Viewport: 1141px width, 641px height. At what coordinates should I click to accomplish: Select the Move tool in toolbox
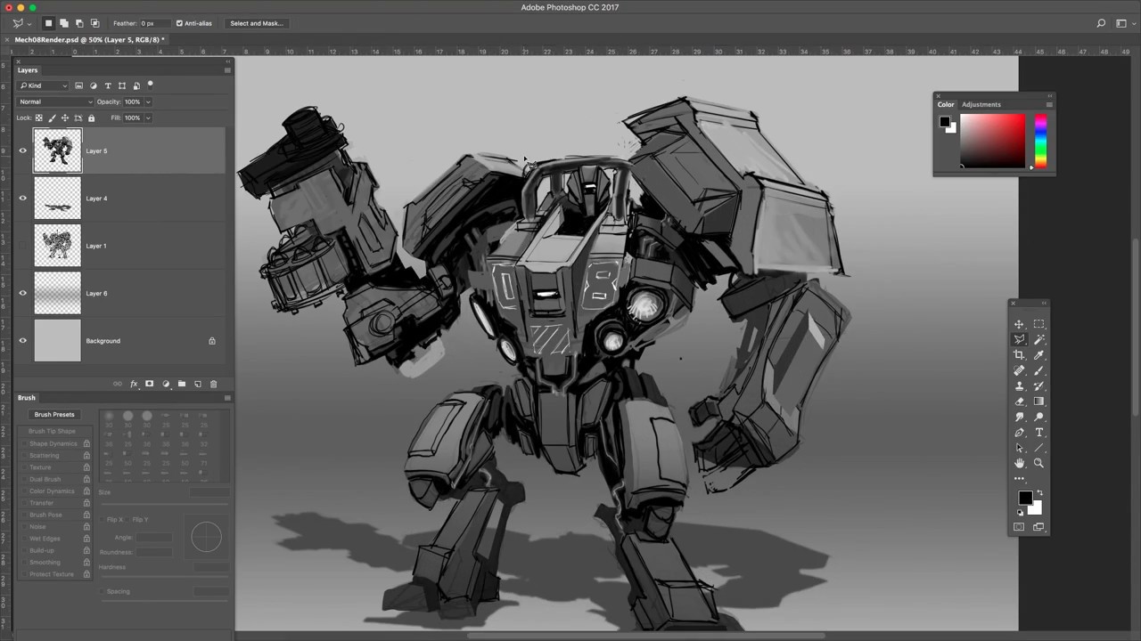[x=1019, y=324]
